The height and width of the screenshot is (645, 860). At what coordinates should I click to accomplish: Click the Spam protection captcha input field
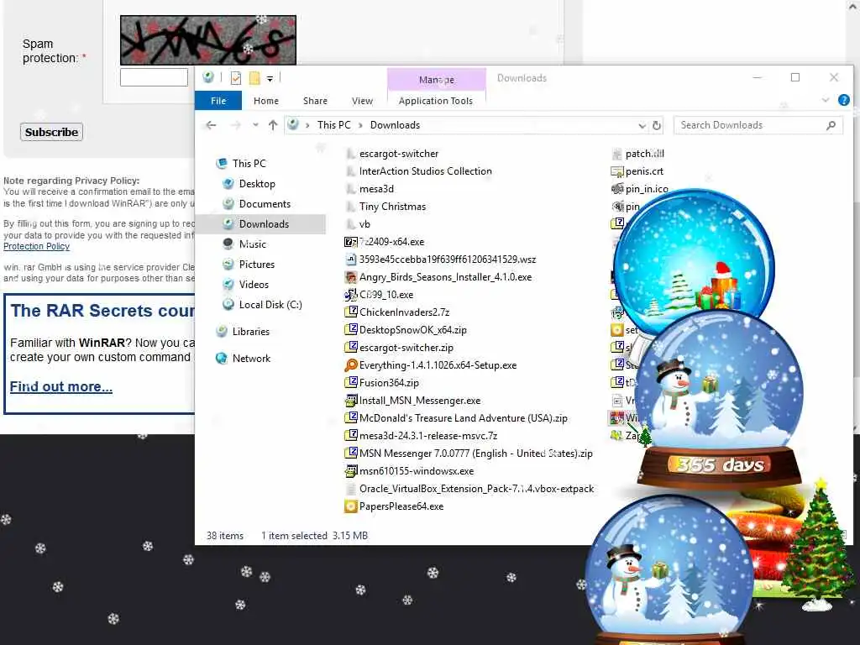click(155, 77)
